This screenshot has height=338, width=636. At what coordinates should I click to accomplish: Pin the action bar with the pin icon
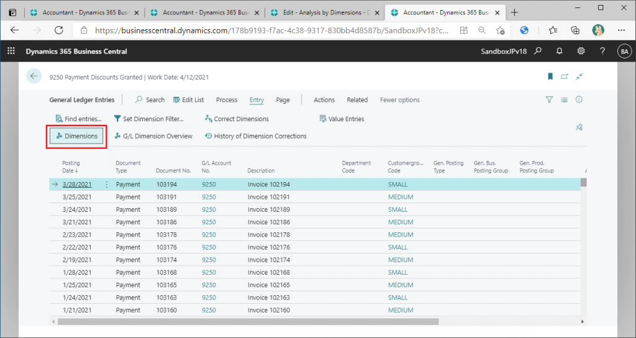click(579, 127)
